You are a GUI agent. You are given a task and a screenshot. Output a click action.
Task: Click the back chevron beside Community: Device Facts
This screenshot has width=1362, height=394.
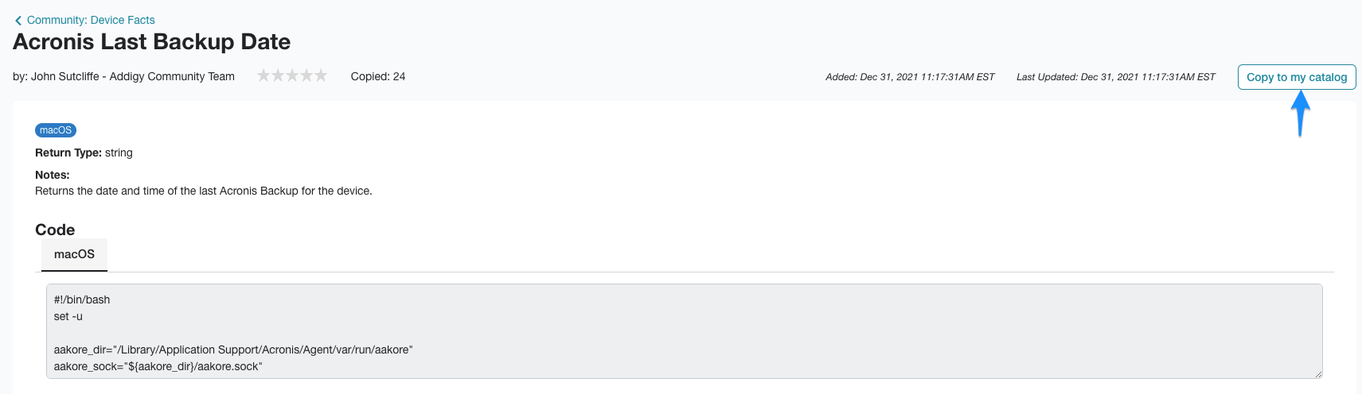click(x=18, y=21)
